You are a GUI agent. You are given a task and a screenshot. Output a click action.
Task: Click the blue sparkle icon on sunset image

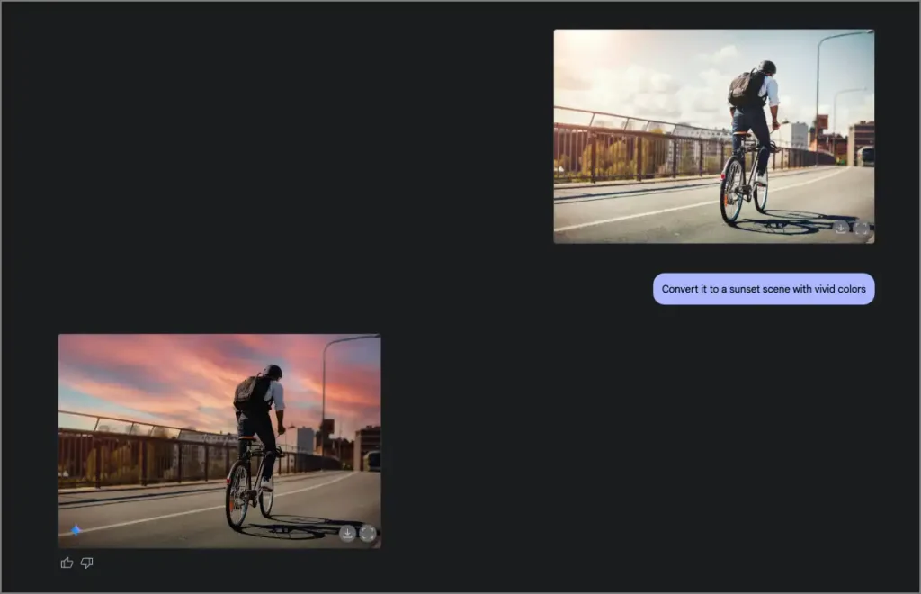76,530
